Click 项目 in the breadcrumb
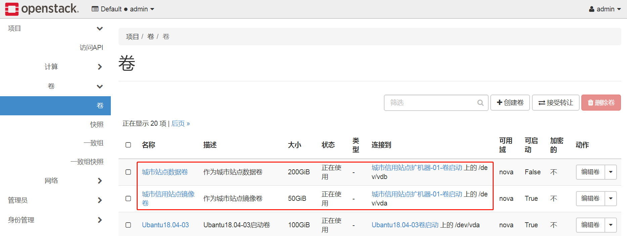Viewport: 627px width, 236px height. (132, 37)
